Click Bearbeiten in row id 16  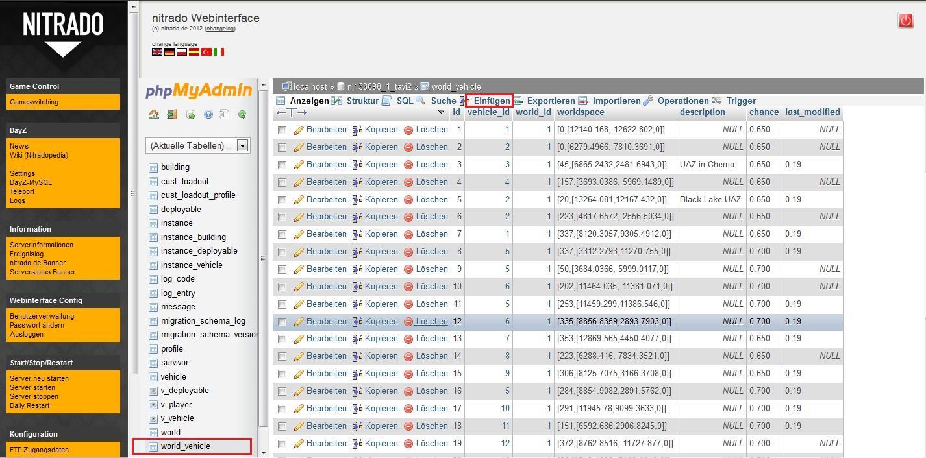pyautogui.click(x=327, y=391)
